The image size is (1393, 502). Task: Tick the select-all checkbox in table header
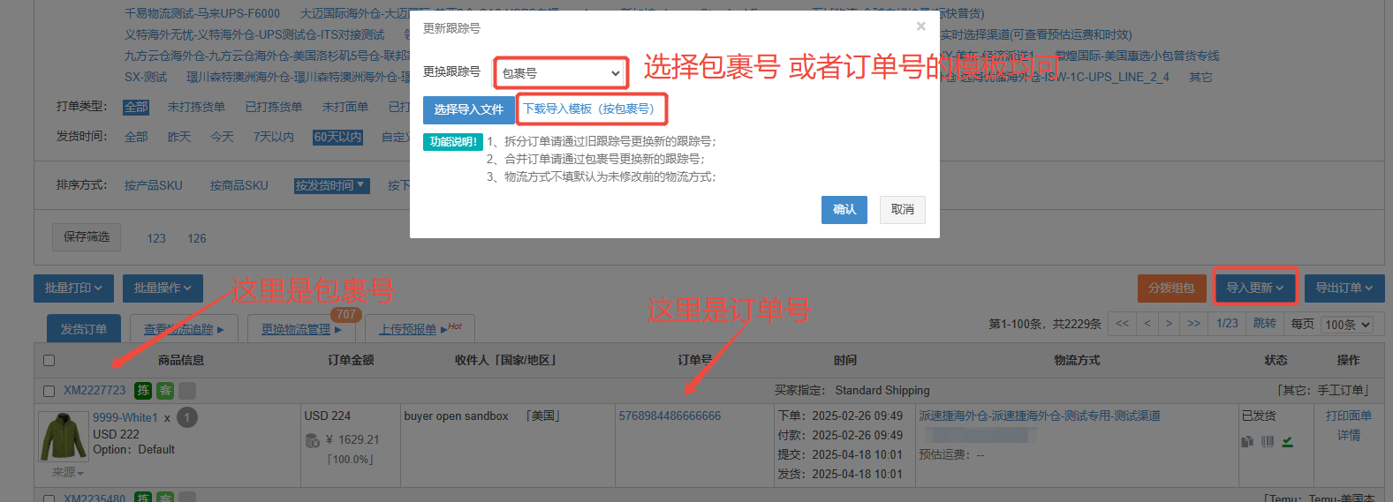[x=49, y=360]
